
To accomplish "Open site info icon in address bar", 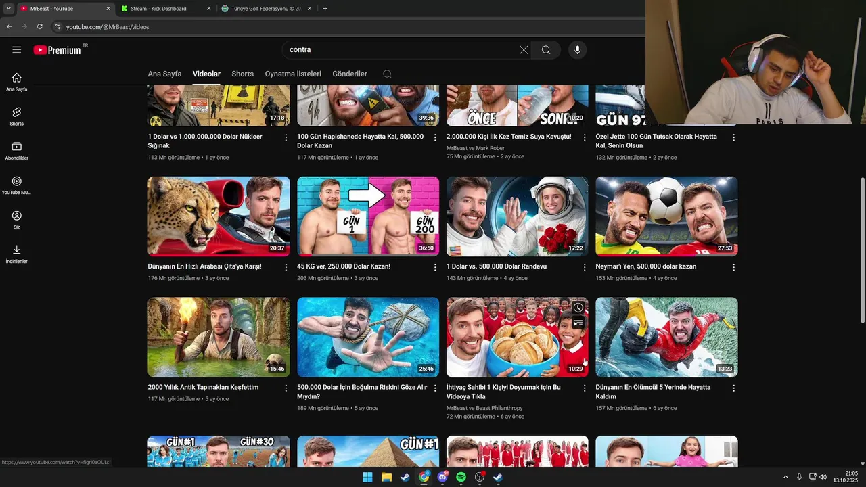I will [x=58, y=27].
